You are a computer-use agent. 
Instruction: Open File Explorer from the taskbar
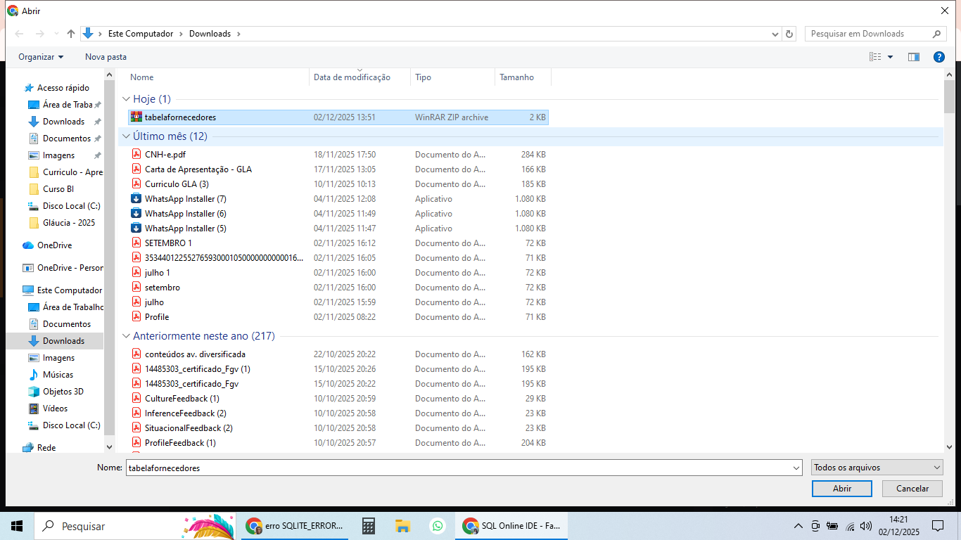tap(402, 526)
